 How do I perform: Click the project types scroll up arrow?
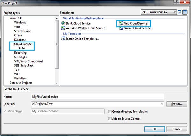[x=57, y=18]
